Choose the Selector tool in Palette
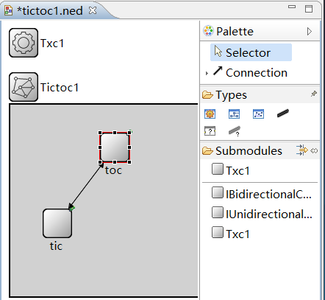This screenshot has height=300, width=325. coord(251,52)
